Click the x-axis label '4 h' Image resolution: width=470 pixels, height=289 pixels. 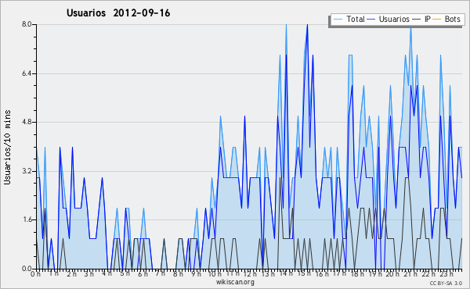[107, 273]
